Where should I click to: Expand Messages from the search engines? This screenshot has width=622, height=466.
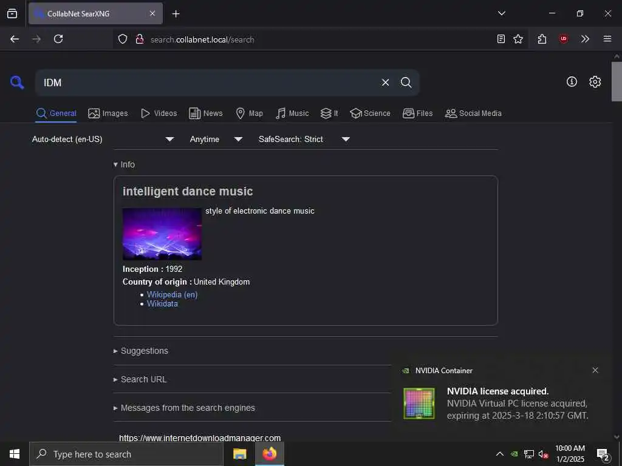(184, 408)
